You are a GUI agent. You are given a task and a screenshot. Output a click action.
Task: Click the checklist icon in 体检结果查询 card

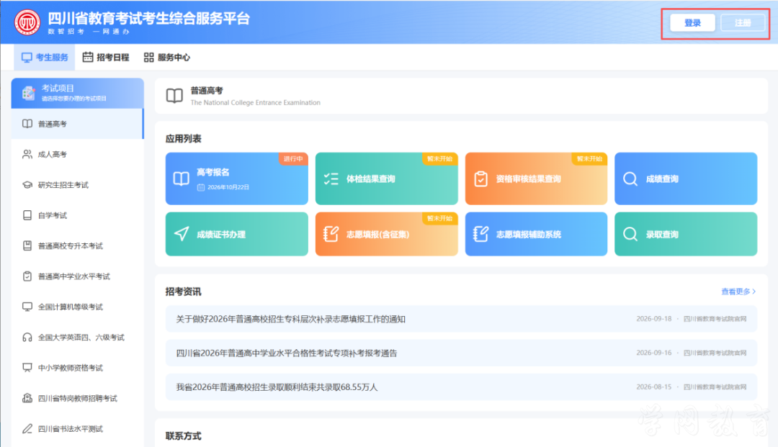click(331, 179)
